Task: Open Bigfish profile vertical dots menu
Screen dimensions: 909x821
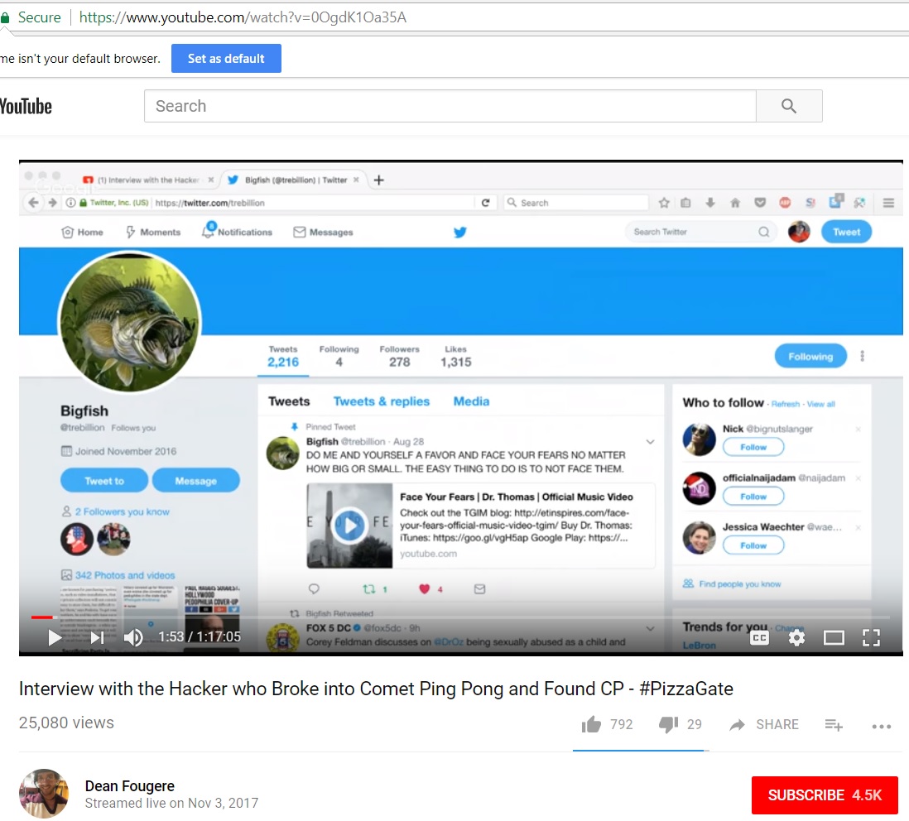Action: click(x=862, y=356)
